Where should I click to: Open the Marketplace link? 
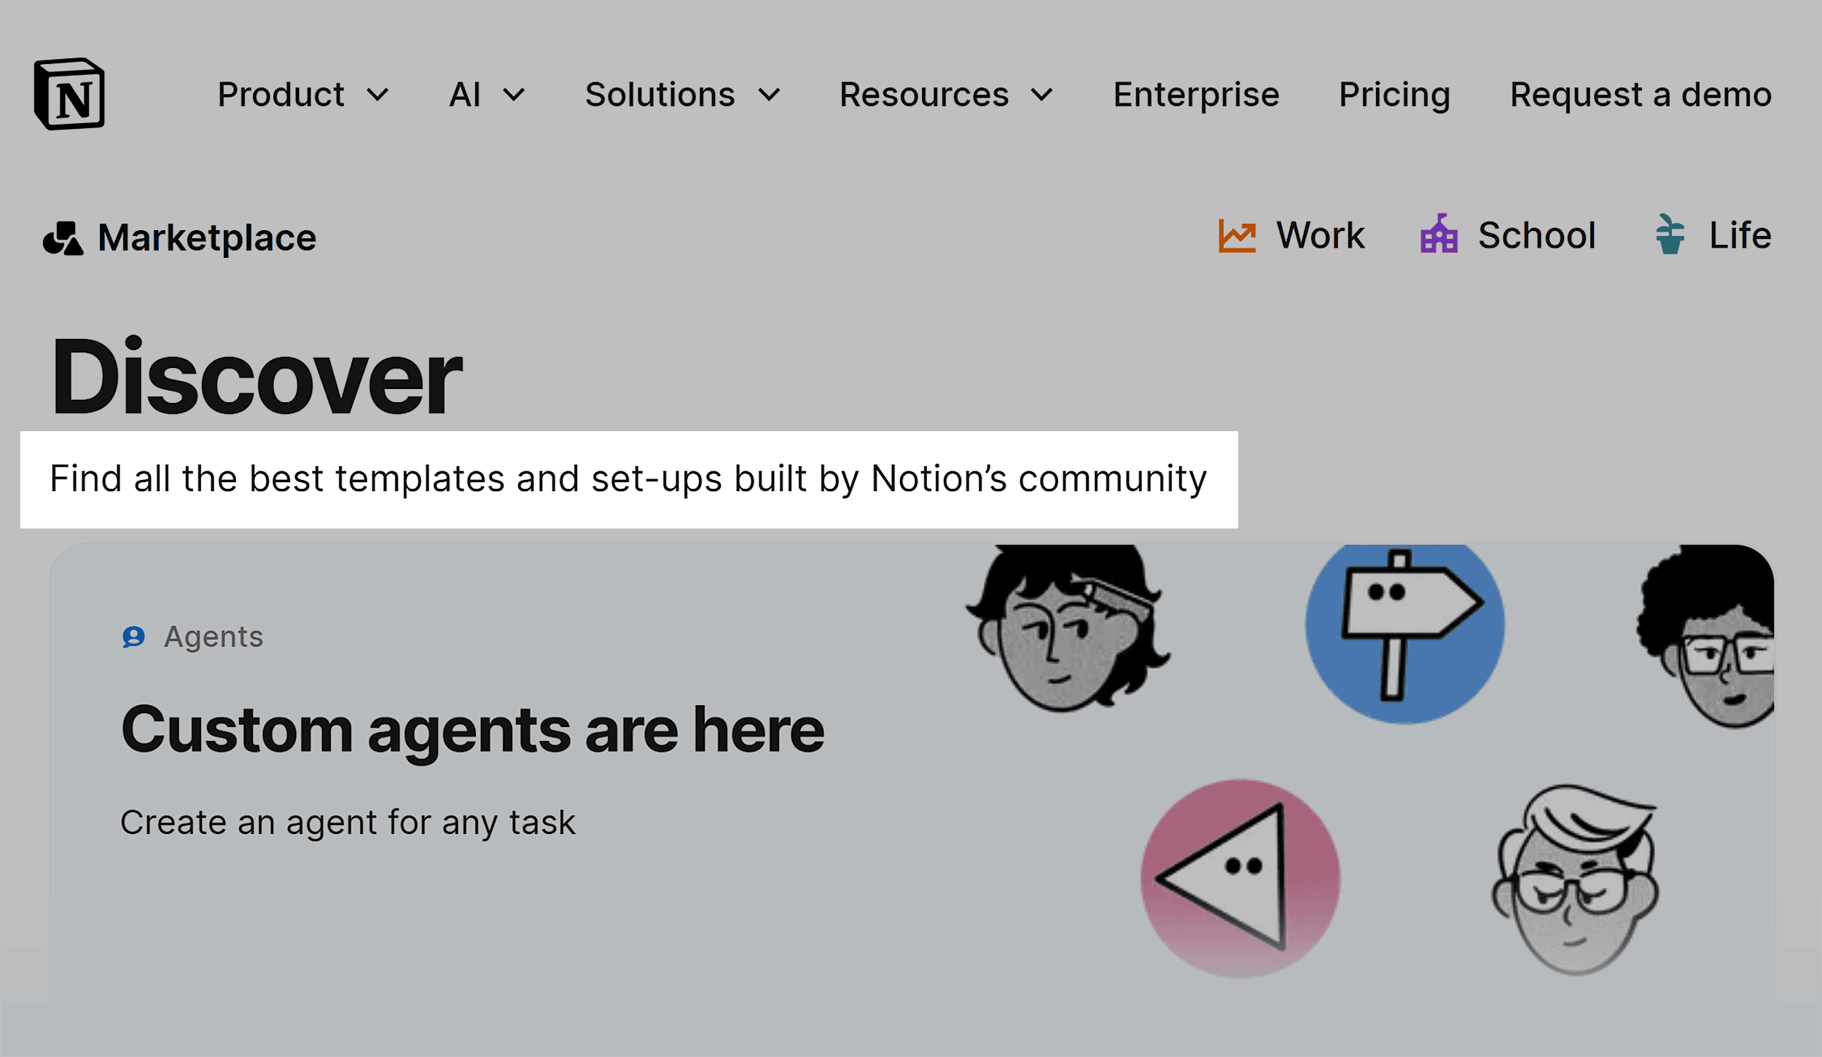[206, 236]
